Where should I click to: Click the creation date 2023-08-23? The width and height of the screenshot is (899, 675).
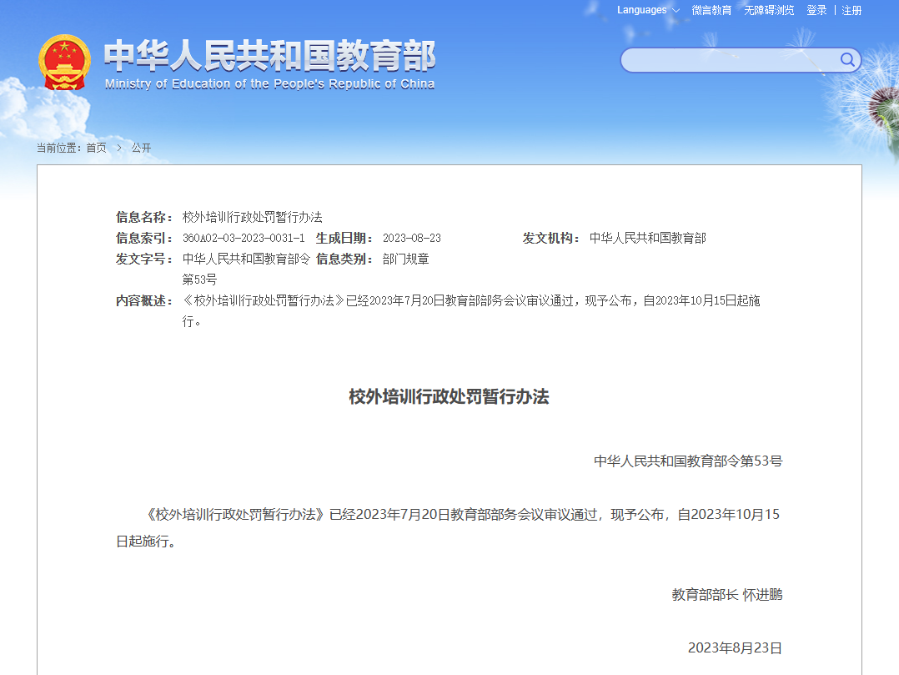tap(412, 238)
